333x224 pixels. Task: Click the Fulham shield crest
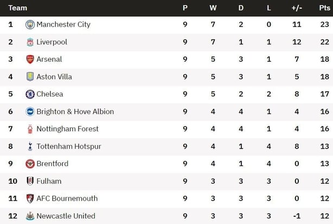[x=30, y=181]
